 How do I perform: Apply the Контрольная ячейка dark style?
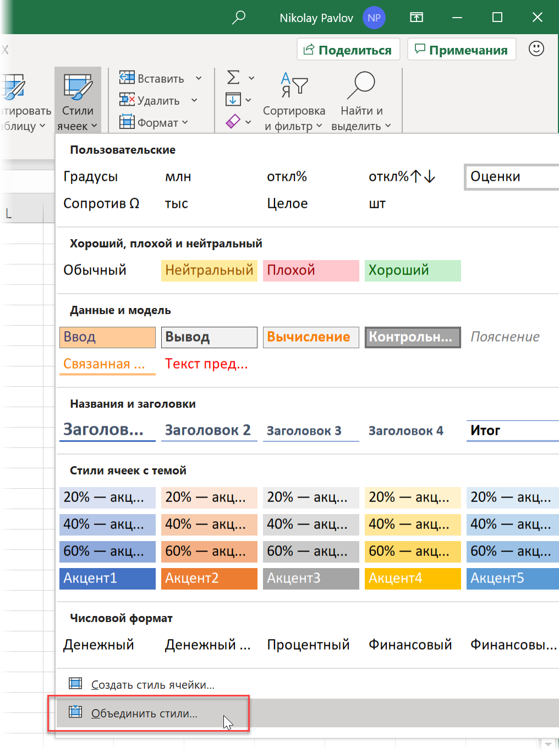click(413, 337)
